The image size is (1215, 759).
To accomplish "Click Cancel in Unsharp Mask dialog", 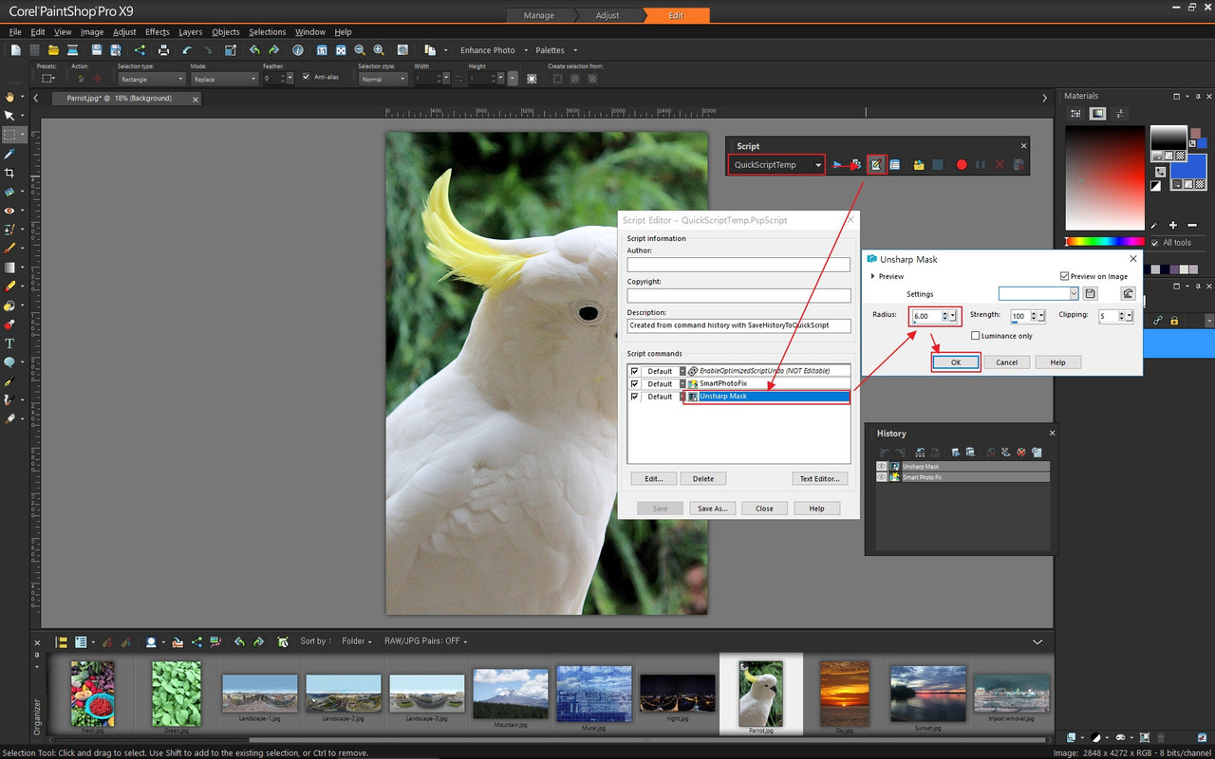I will click(x=1007, y=362).
